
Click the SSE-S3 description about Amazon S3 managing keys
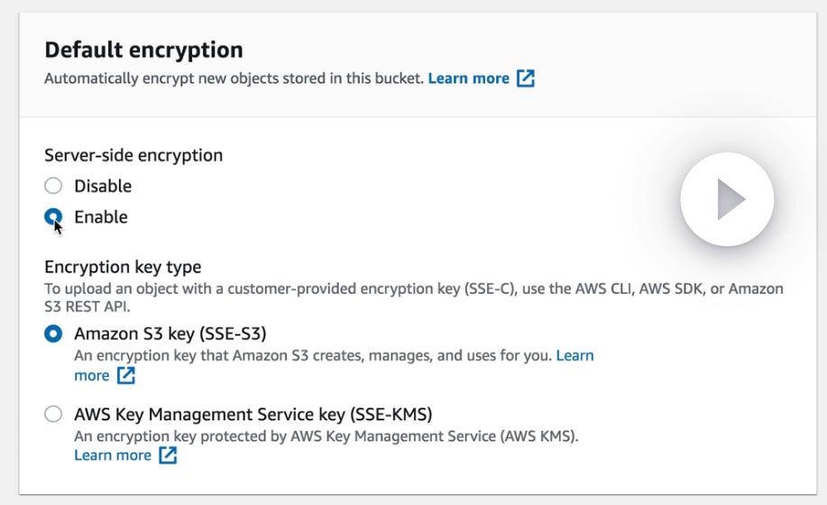tap(312, 355)
